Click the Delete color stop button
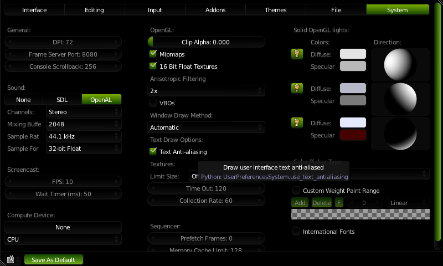443x266 pixels. coord(322,203)
